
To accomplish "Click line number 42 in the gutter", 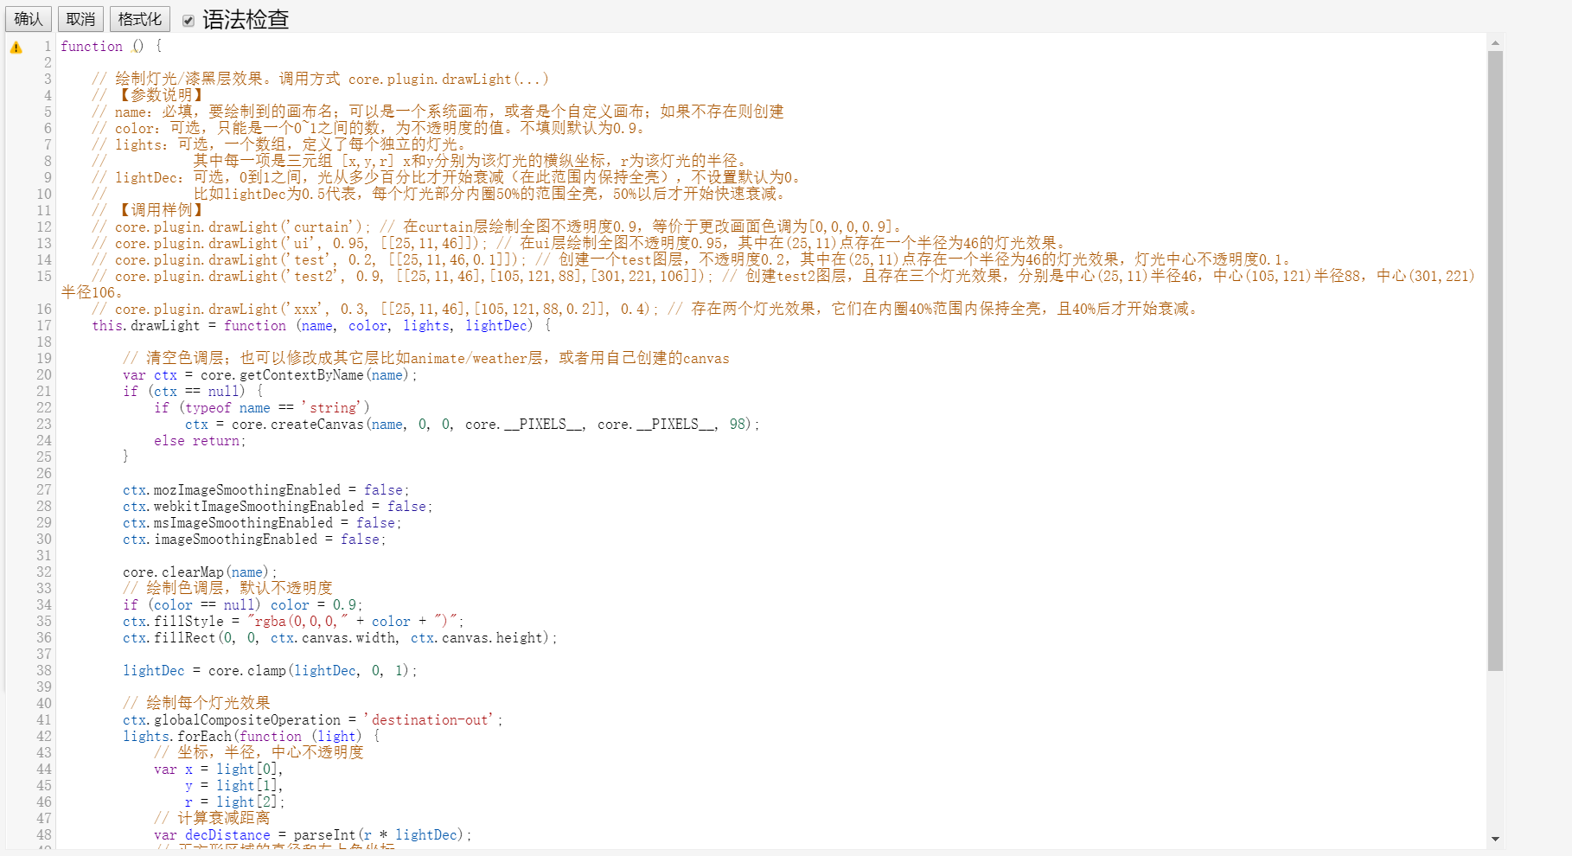I will 43,737.
